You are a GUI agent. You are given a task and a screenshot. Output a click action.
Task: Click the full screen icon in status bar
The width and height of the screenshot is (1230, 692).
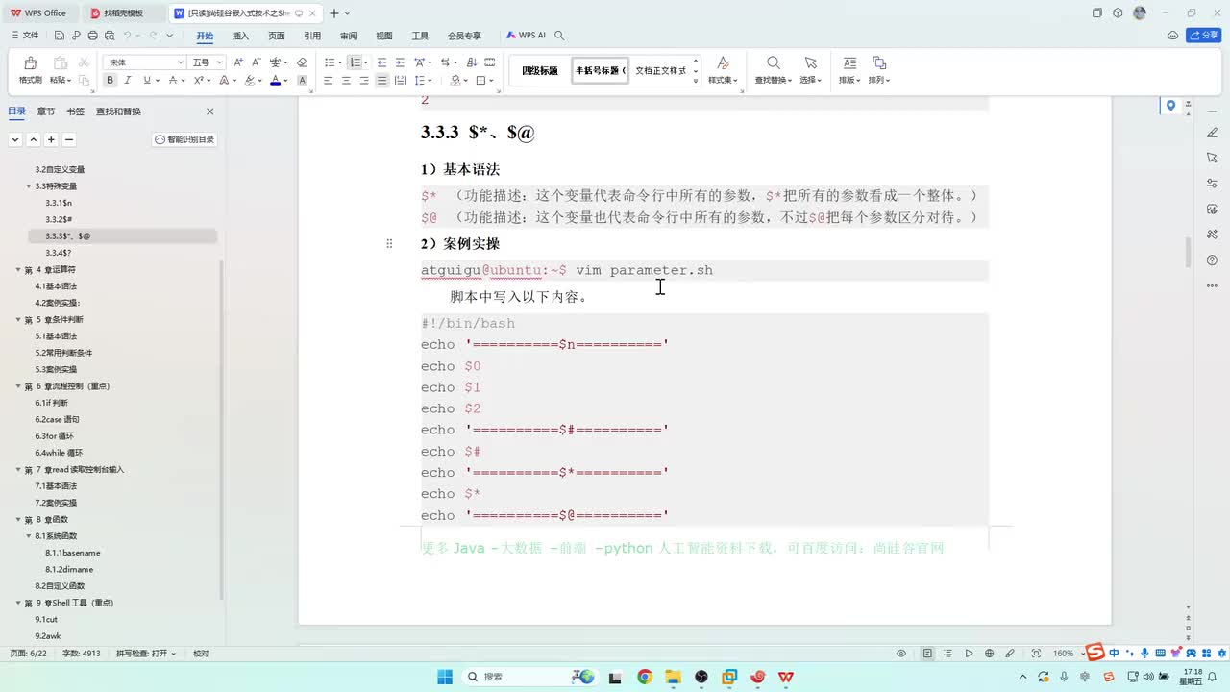(x=1037, y=654)
